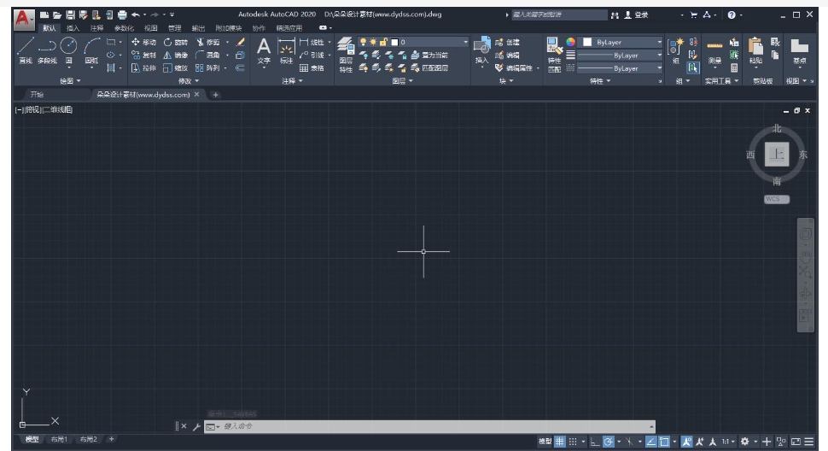Click the Move (移动) tool

click(x=145, y=42)
